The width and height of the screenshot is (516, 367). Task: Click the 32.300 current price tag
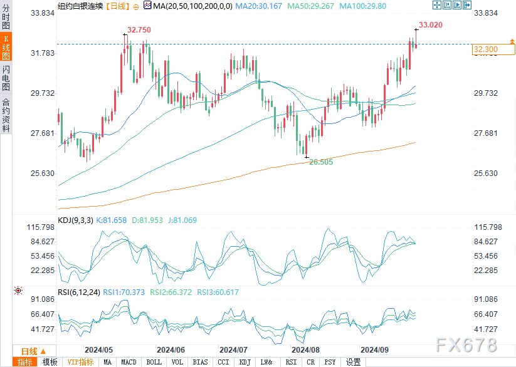[x=486, y=49]
